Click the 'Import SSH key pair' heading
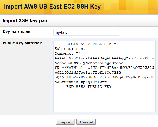Image resolution: width=158 pixels, height=127 pixels. tap(25, 21)
